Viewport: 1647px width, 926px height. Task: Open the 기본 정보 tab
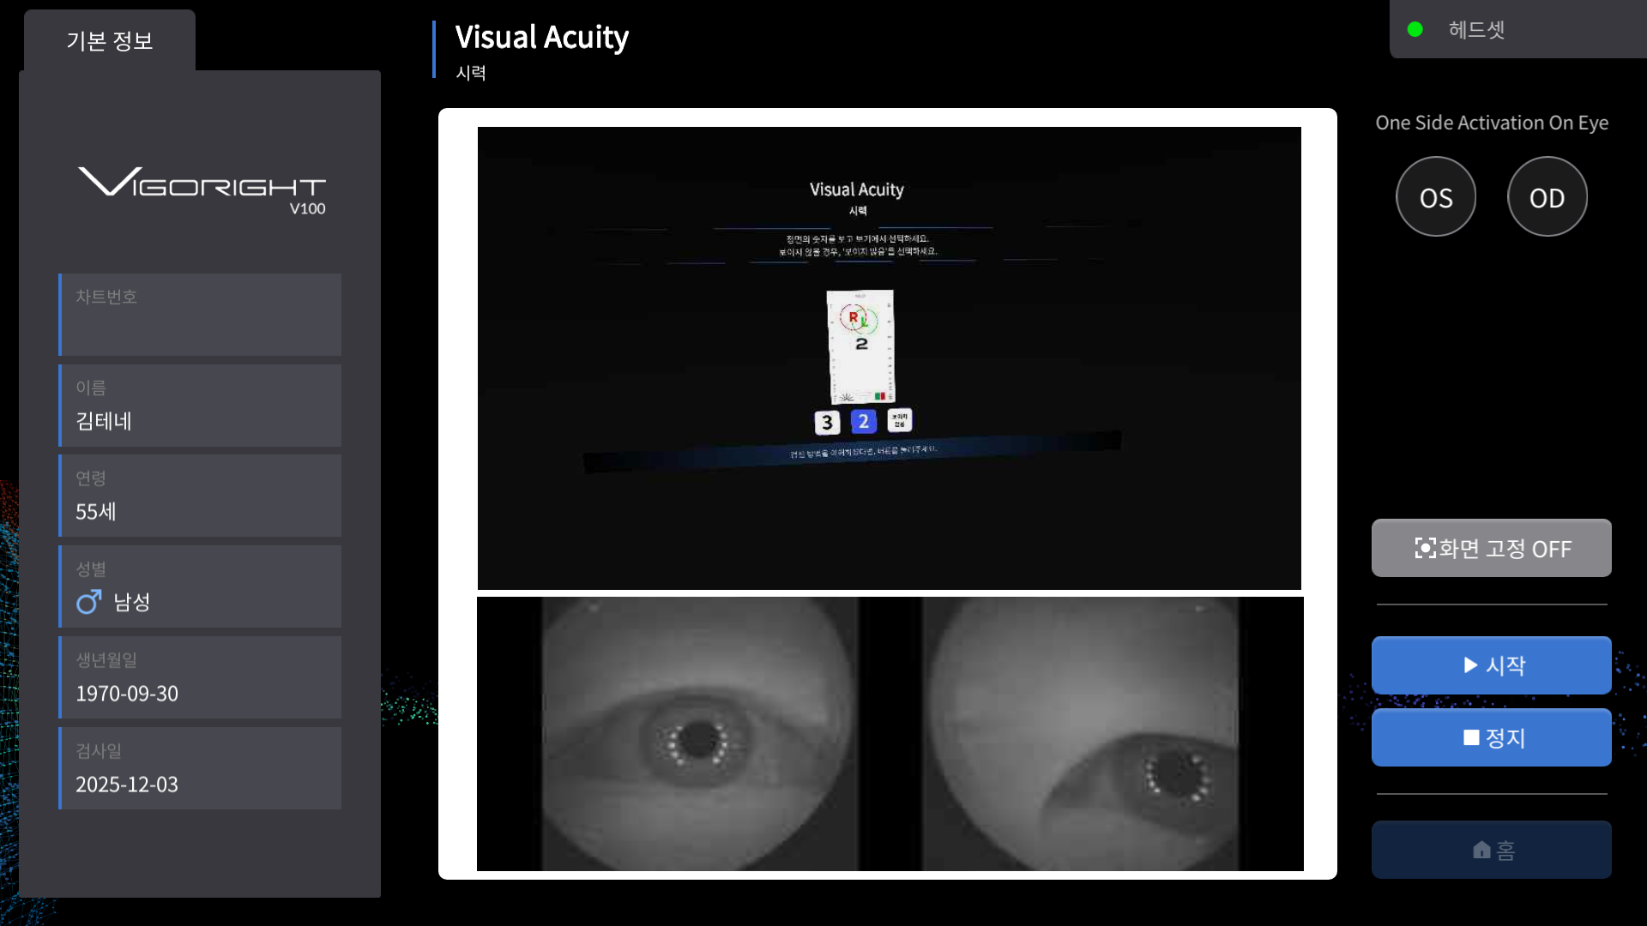tap(110, 41)
